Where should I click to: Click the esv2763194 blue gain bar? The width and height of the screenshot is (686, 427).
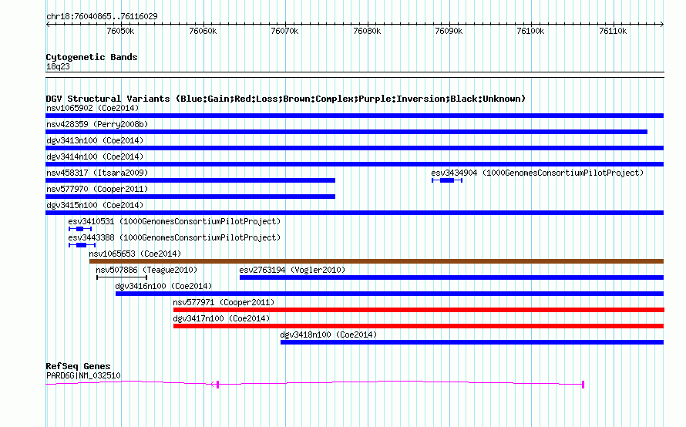point(452,277)
